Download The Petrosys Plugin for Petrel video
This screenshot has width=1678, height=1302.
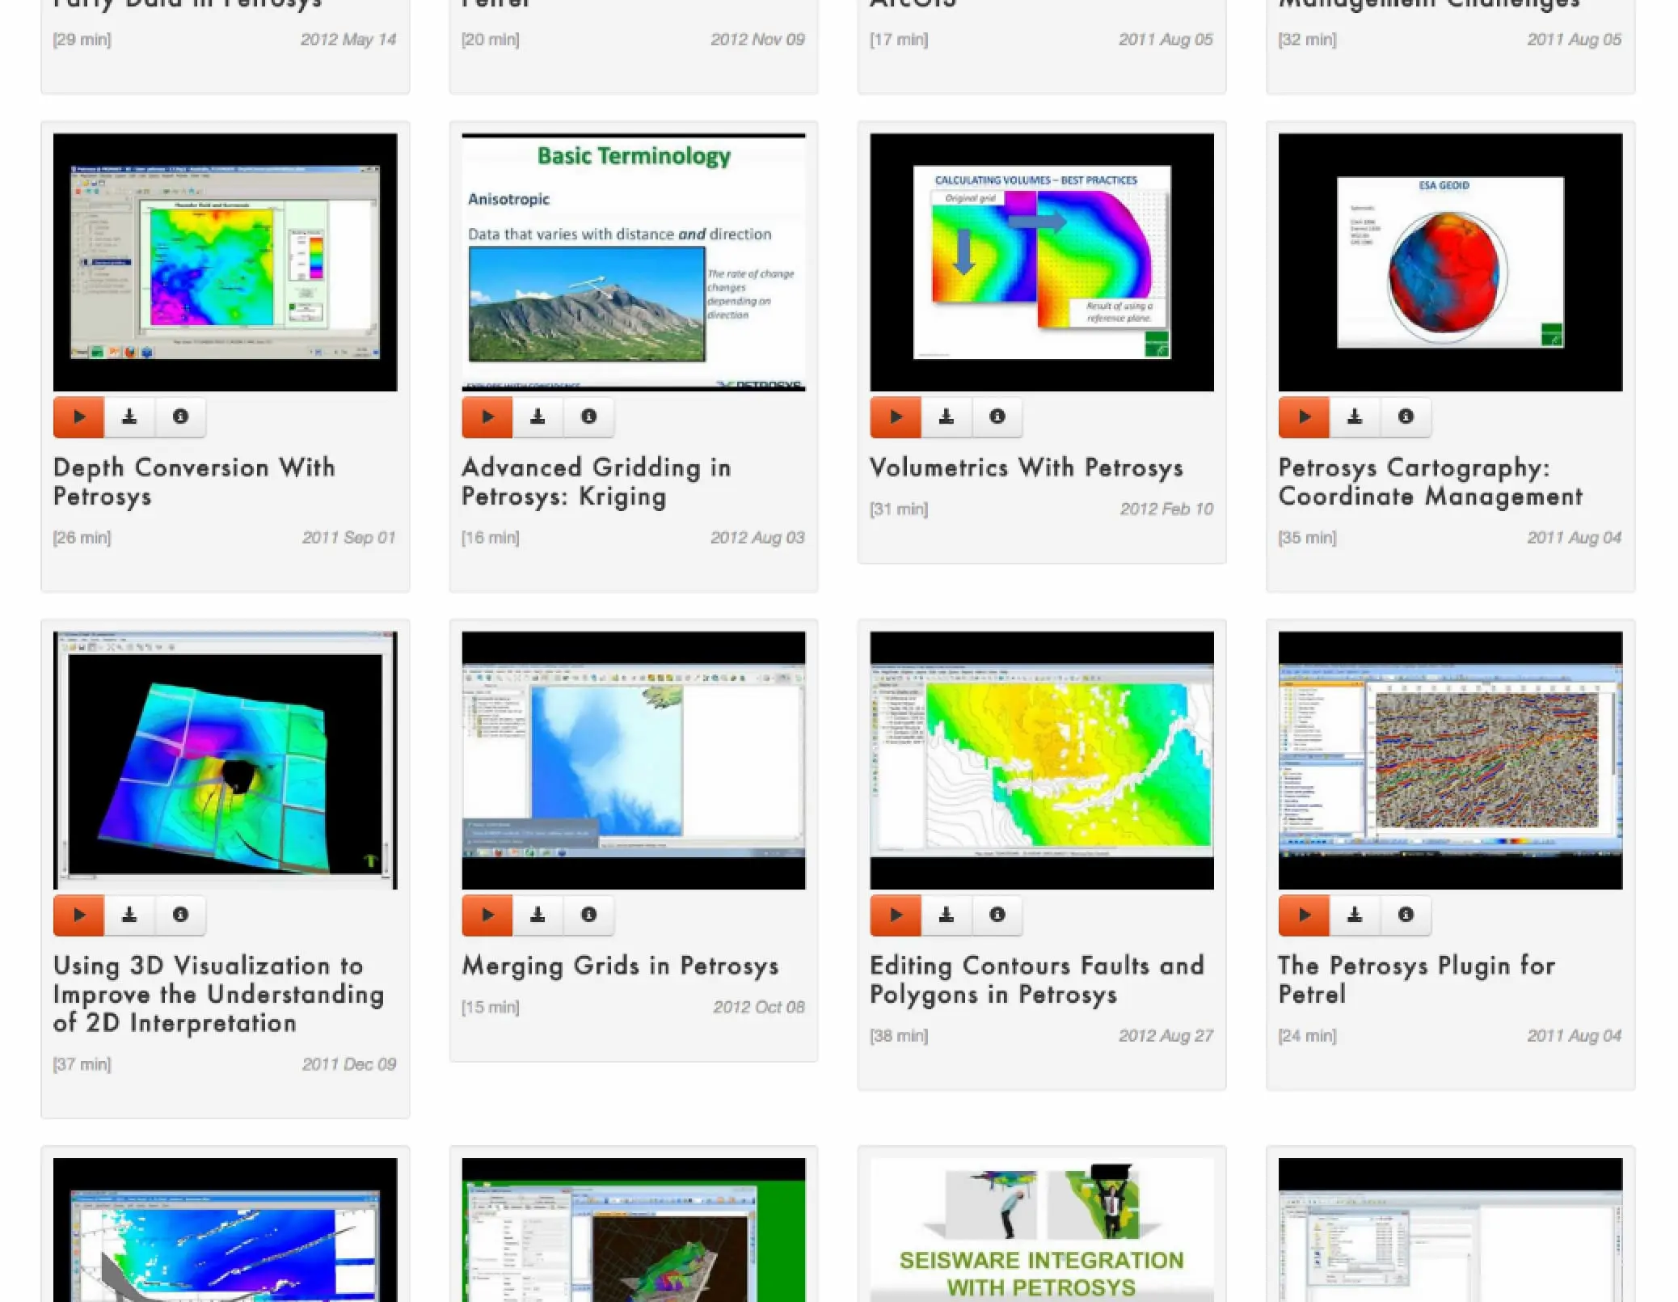(1355, 915)
